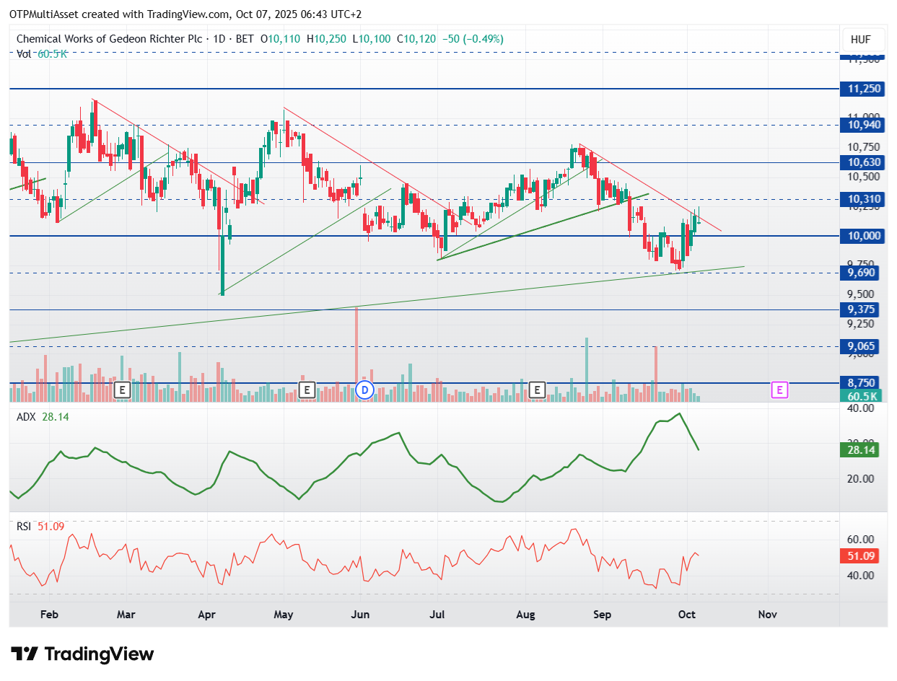The image size is (897, 681).
Task: Click the 10,500 price axis tick
Action: click(x=863, y=176)
